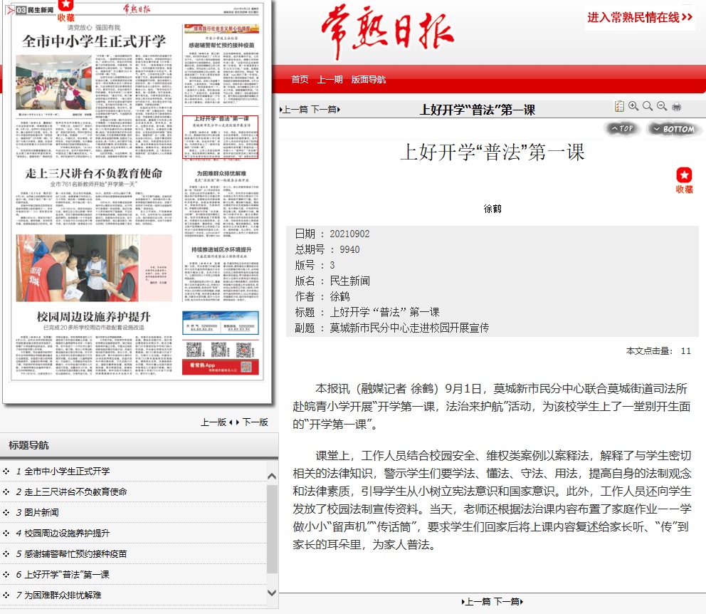
Task: Click the 持续推进城区水环境提升 article on the preview
Action: click(221, 273)
